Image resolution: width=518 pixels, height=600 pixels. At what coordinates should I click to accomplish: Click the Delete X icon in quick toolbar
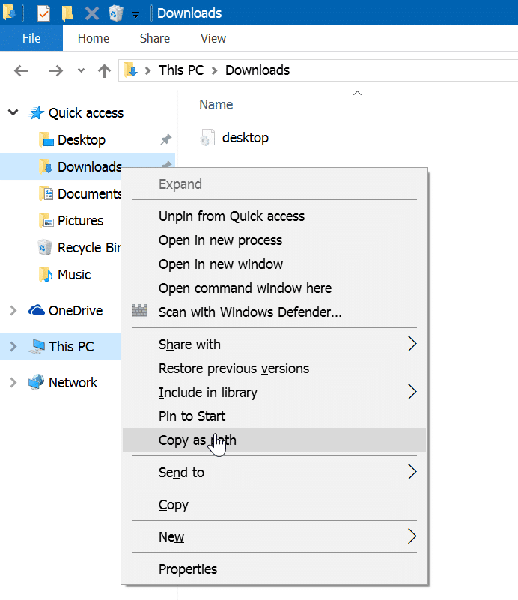click(92, 13)
